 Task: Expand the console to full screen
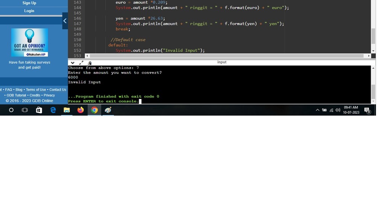81,63
